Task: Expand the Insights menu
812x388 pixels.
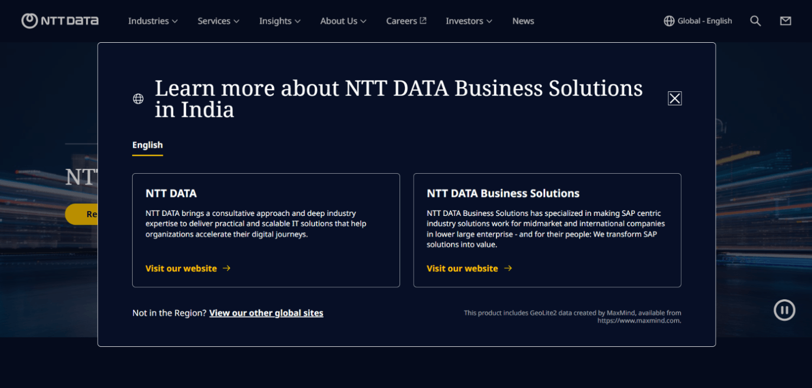Action: 280,21
